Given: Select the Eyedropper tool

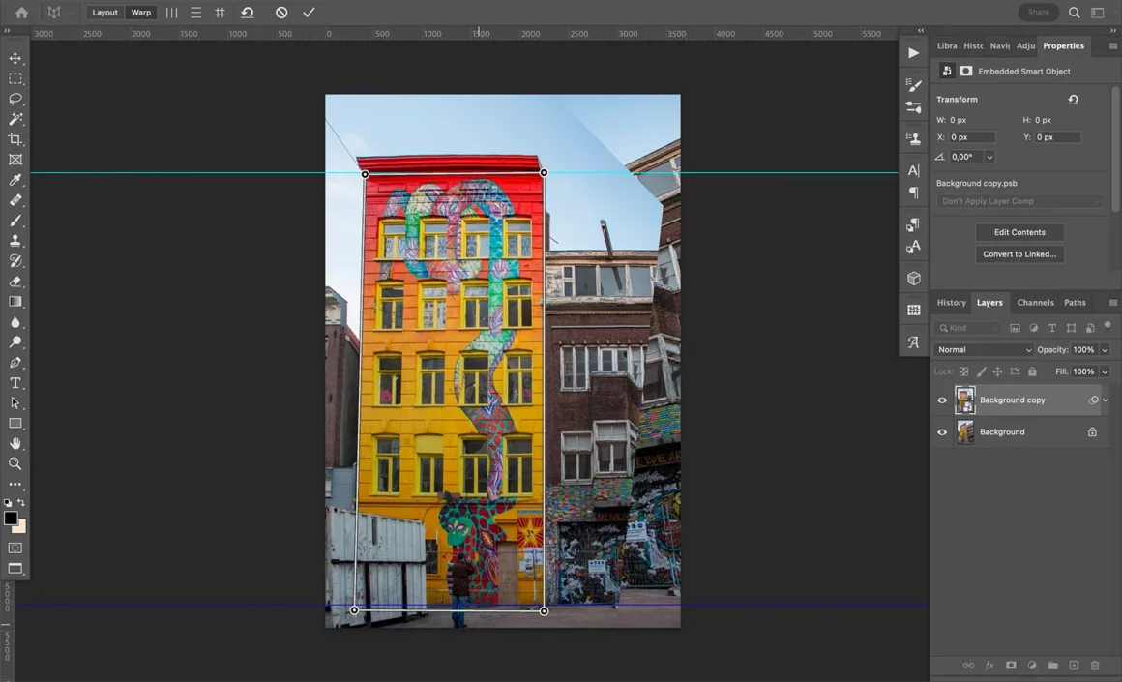Looking at the screenshot, I should click(15, 180).
